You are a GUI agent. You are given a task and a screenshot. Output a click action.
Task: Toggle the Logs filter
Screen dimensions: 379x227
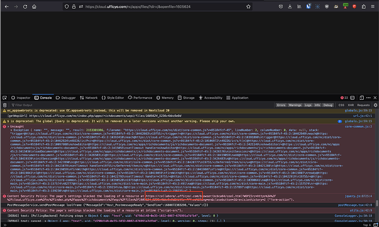(x=308, y=105)
